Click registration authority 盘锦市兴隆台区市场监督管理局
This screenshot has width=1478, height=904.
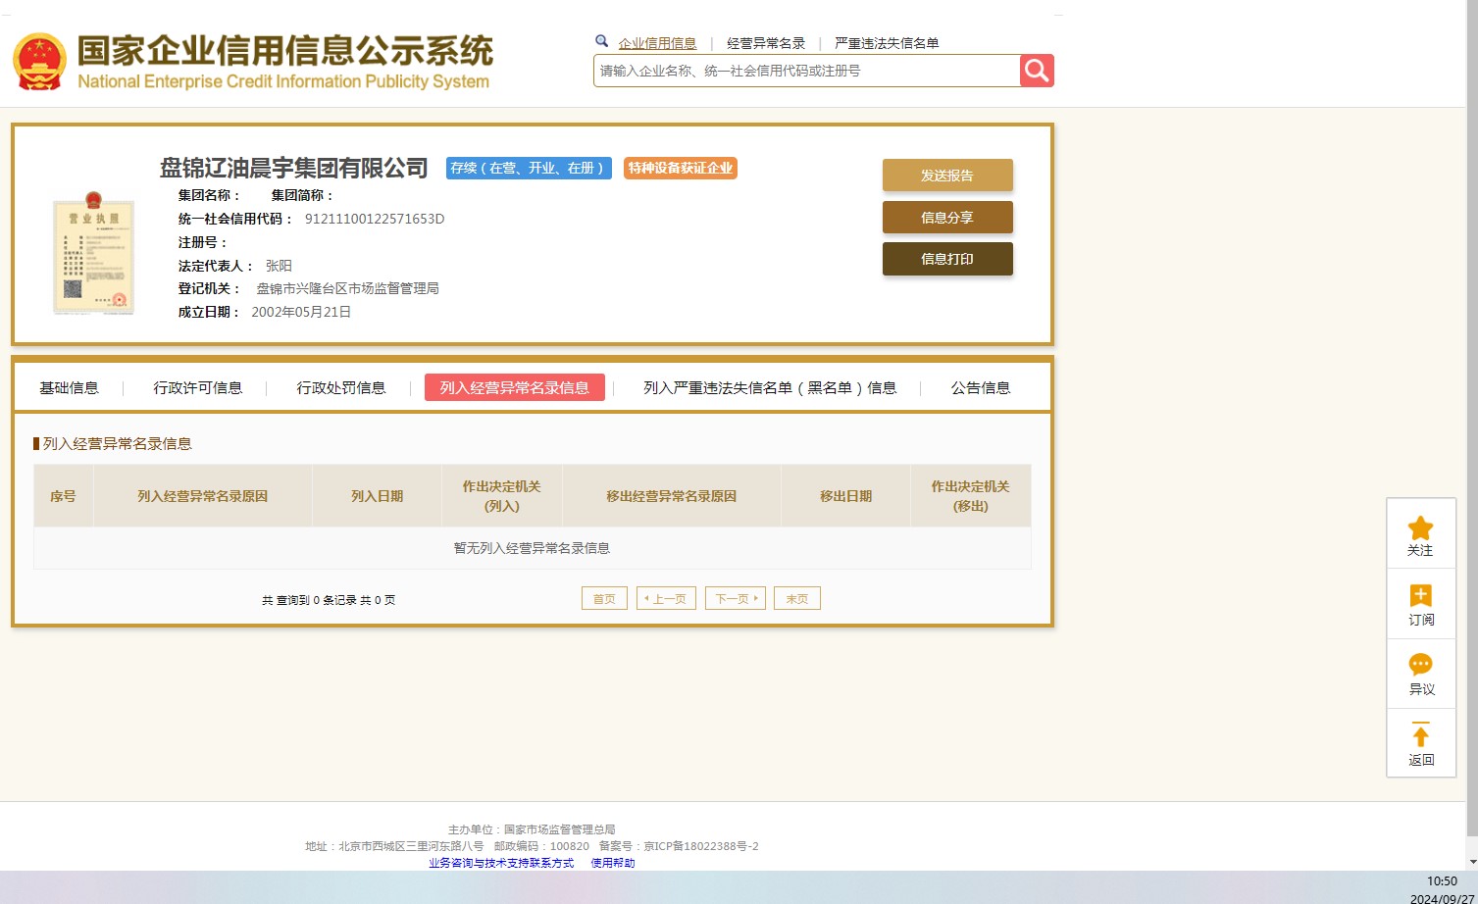pyautogui.click(x=347, y=288)
